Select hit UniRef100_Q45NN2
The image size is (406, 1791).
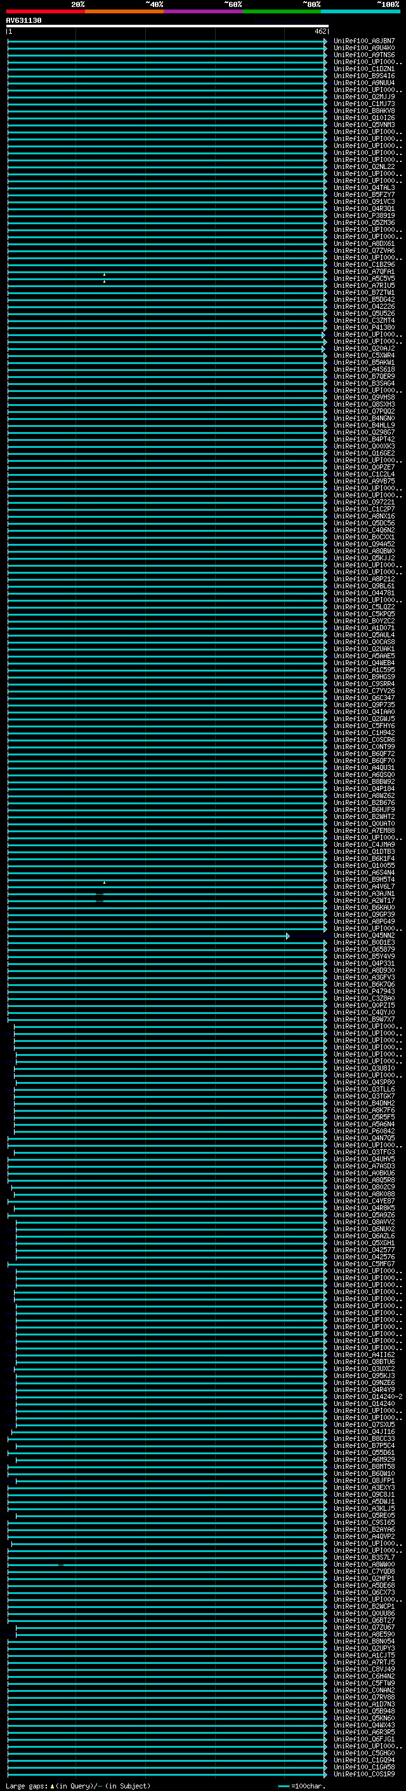(364, 936)
